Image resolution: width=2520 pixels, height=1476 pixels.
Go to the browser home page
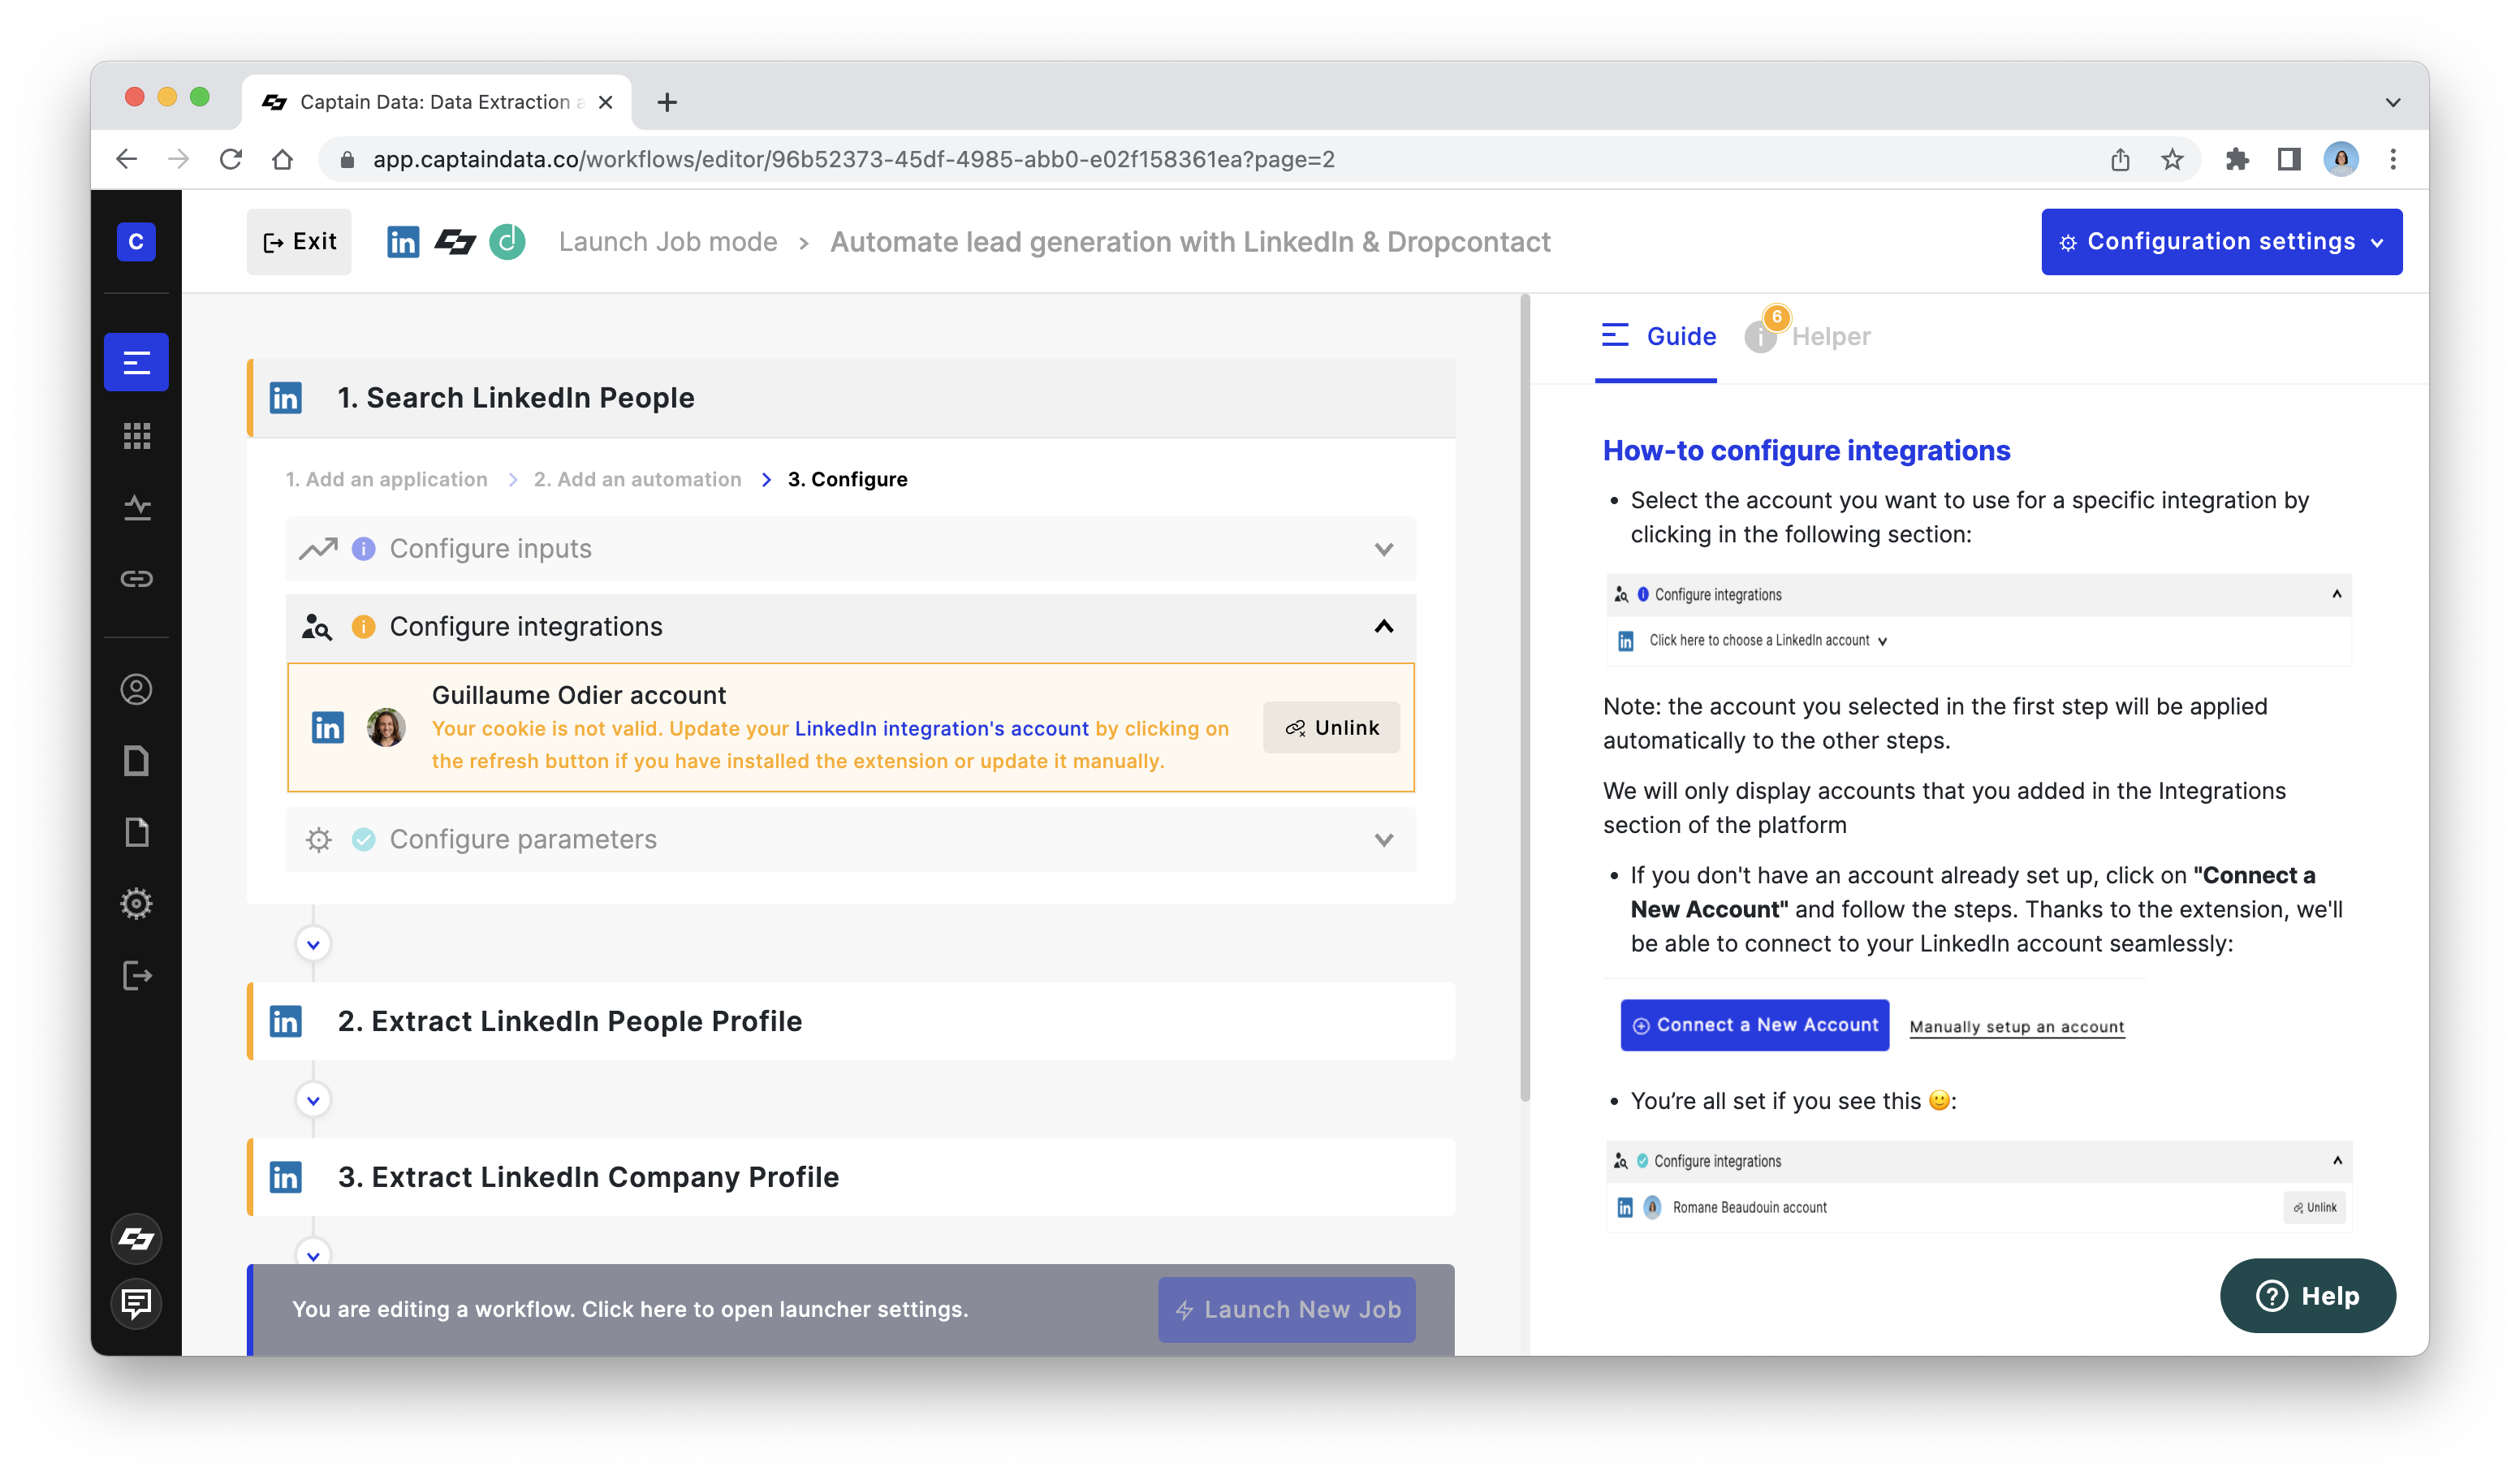tap(283, 159)
